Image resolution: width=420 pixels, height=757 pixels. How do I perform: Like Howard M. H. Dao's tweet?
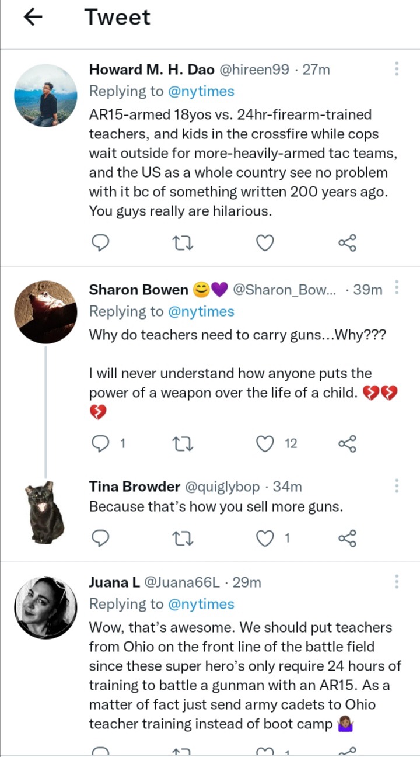pos(265,242)
